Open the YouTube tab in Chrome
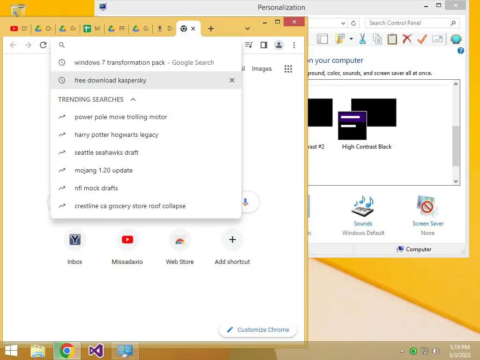The width and height of the screenshot is (480, 360). click(x=18, y=29)
